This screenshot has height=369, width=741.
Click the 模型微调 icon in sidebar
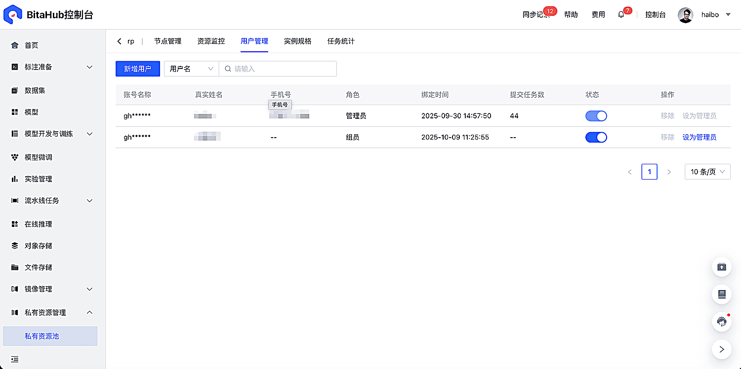(x=15, y=157)
